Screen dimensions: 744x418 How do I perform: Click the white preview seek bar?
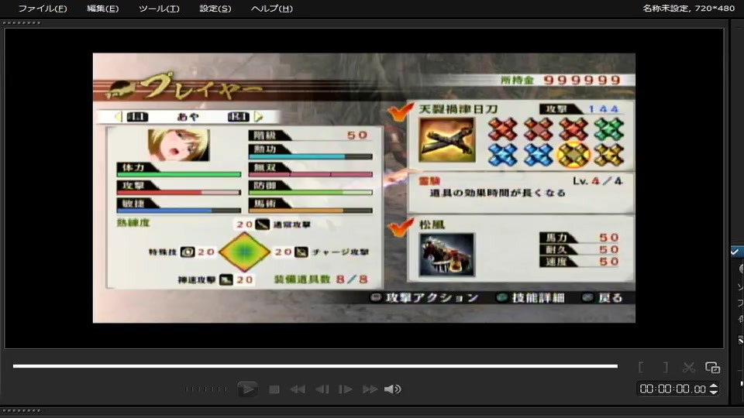coord(315,366)
